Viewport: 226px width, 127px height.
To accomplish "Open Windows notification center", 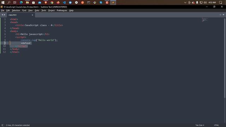I will (220, 2).
